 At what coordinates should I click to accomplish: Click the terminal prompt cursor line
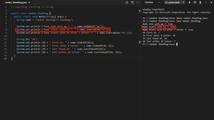tap(160, 44)
